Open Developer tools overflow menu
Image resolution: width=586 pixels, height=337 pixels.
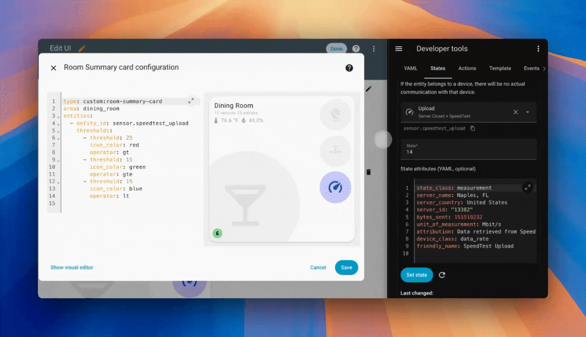click(538, 49)
